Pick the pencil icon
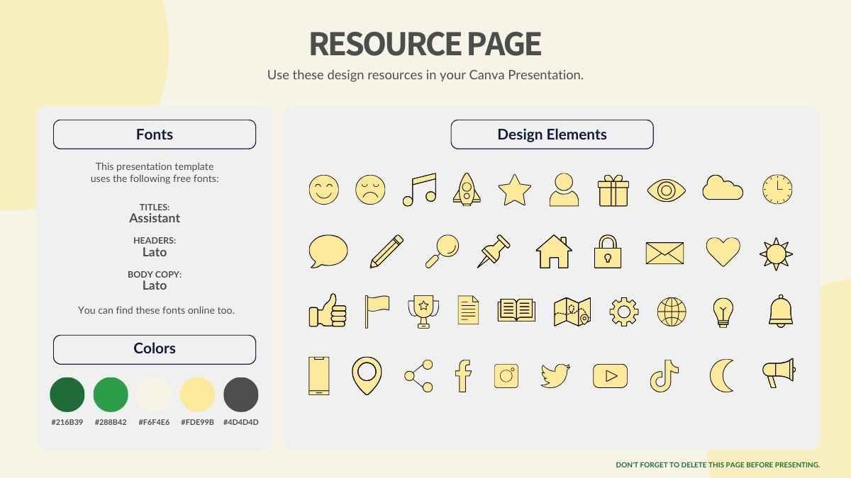 click(x=387, y=251)
